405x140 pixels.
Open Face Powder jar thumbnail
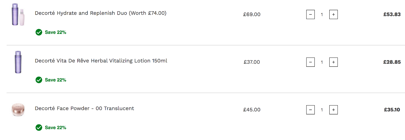pyautogui.click(x=18, y=110)
